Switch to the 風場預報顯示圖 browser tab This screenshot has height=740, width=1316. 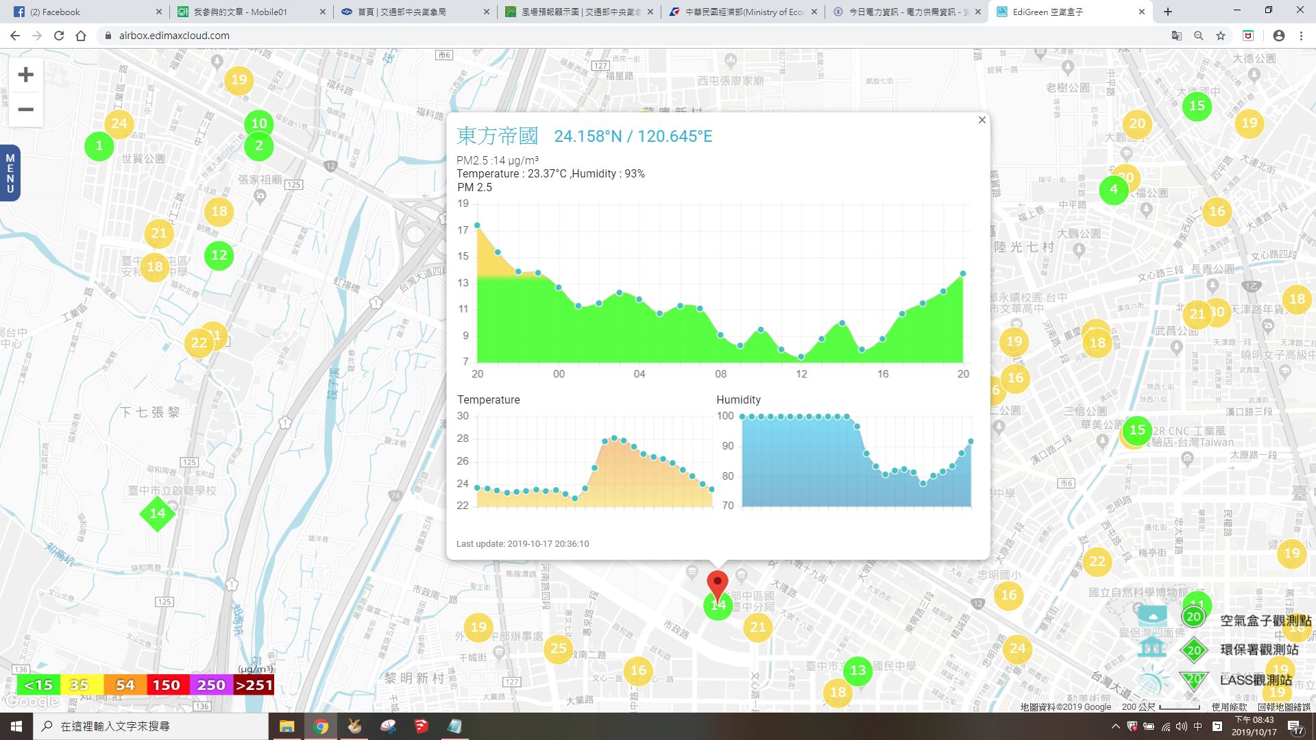pos(578,12)
